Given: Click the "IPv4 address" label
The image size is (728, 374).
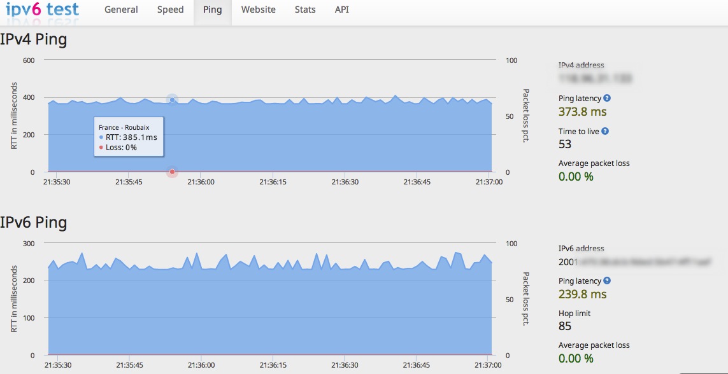Looking at the screenshot, I should [x=582, y=66].
